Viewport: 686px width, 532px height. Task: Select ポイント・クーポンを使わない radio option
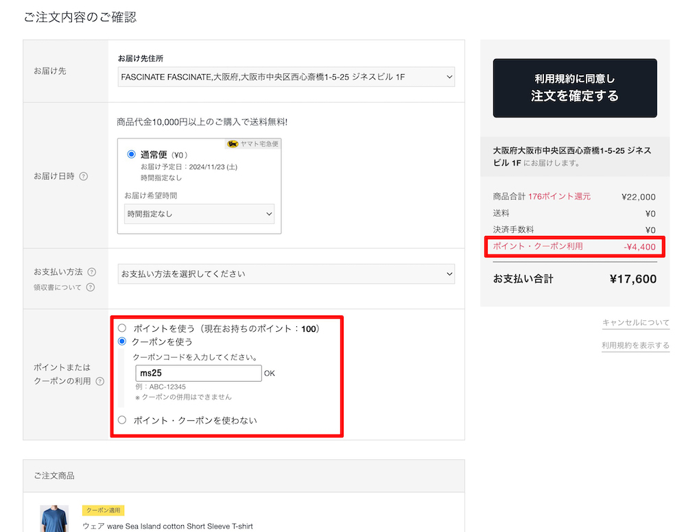point(122,420)
